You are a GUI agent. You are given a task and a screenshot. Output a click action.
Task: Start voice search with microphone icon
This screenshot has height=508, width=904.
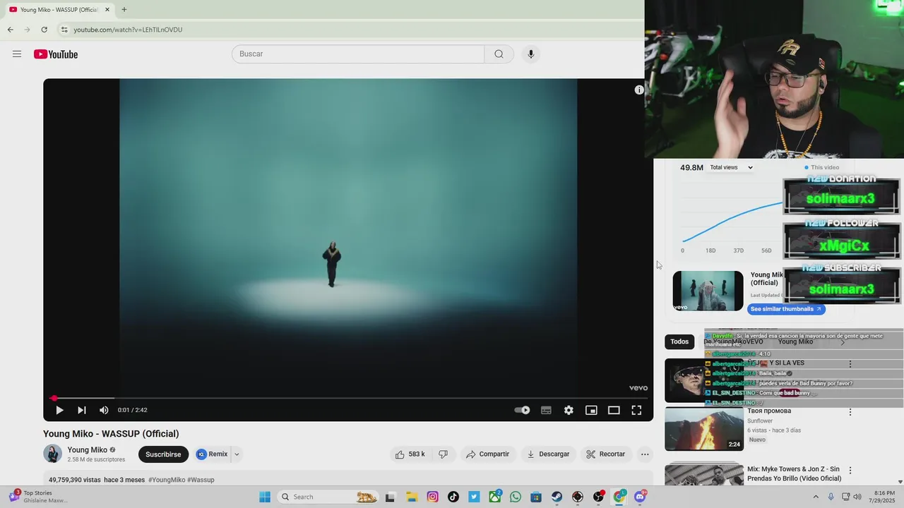pyautogui.click(x=531, y=54)
